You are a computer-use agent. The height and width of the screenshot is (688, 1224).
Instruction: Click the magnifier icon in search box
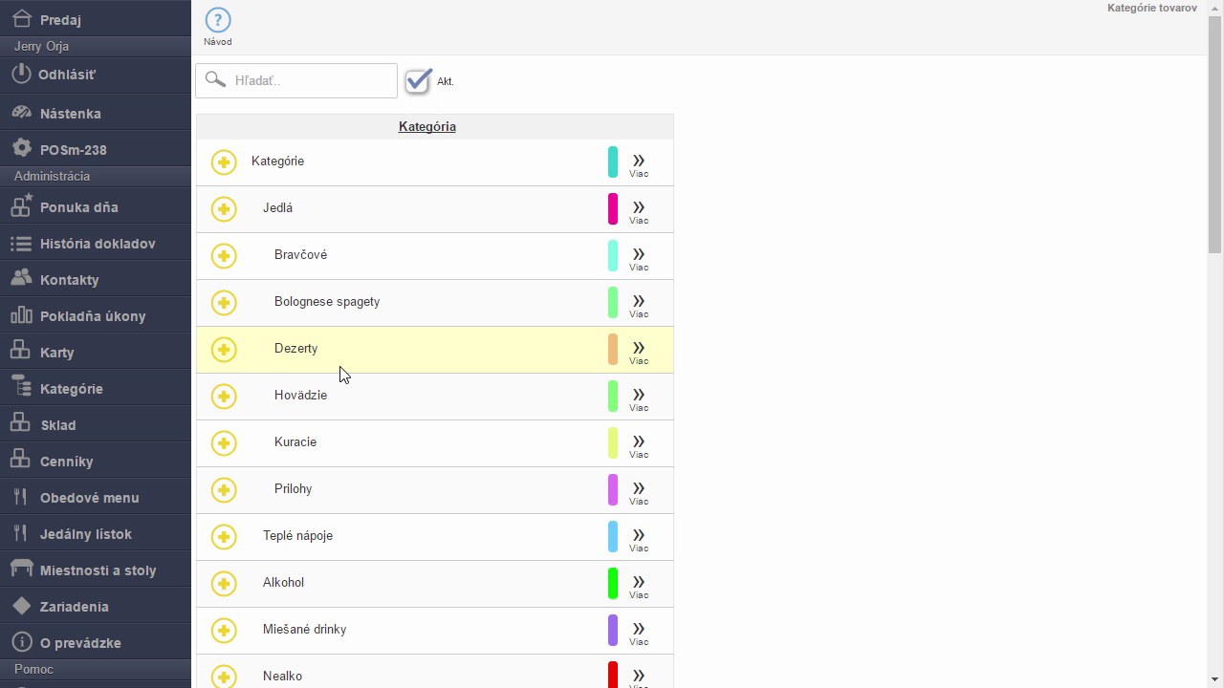[215, 80]
